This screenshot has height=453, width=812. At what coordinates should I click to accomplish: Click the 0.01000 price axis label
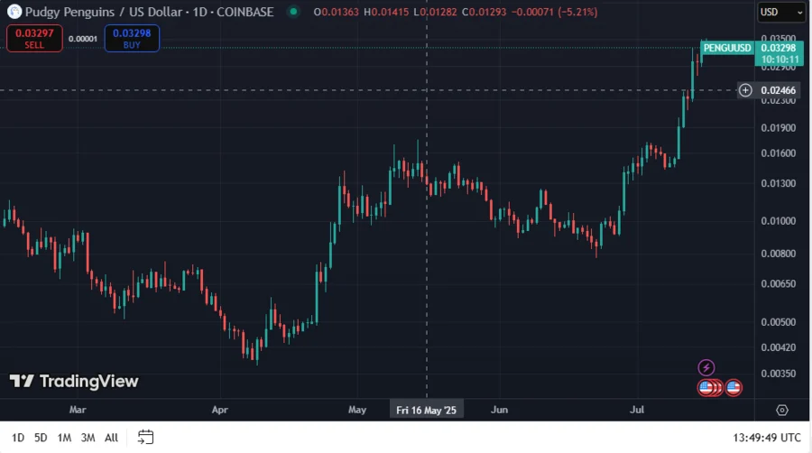pyautogui.click(x=779, y=221)
